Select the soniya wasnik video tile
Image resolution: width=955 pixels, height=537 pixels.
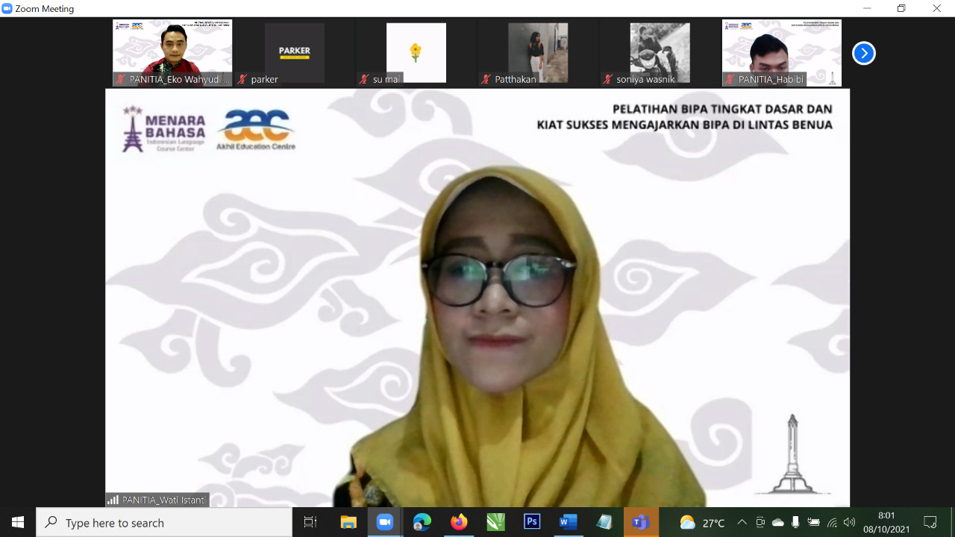tap(660, 53)
